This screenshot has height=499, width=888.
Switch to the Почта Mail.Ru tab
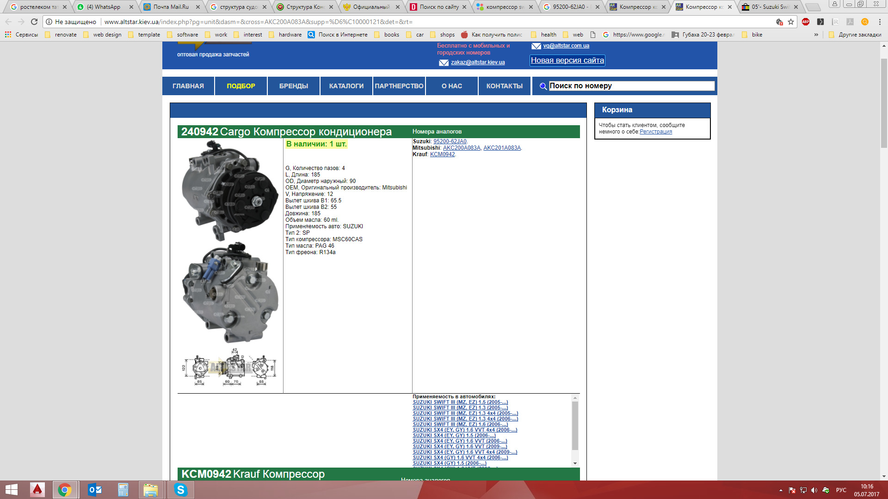(171, 7)
